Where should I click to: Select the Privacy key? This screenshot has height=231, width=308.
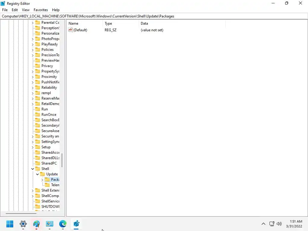coord(47,66)
